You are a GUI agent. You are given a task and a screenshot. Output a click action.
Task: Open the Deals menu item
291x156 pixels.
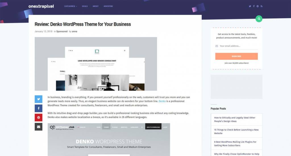85,6
